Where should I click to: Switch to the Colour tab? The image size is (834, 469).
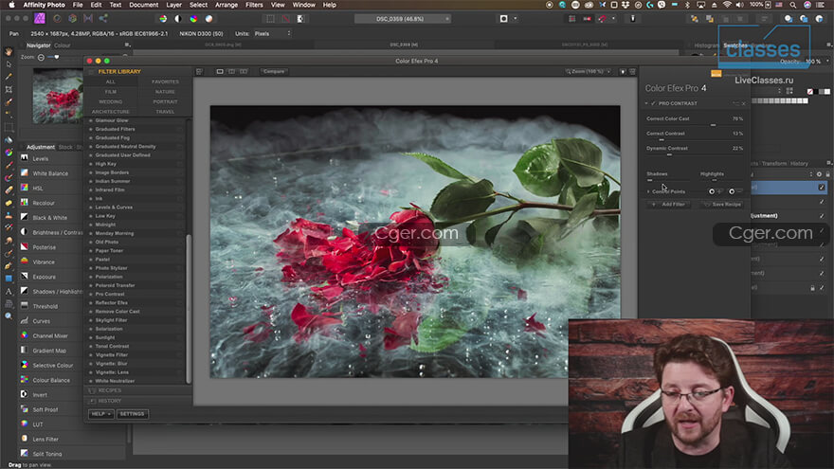pos(63,45)
